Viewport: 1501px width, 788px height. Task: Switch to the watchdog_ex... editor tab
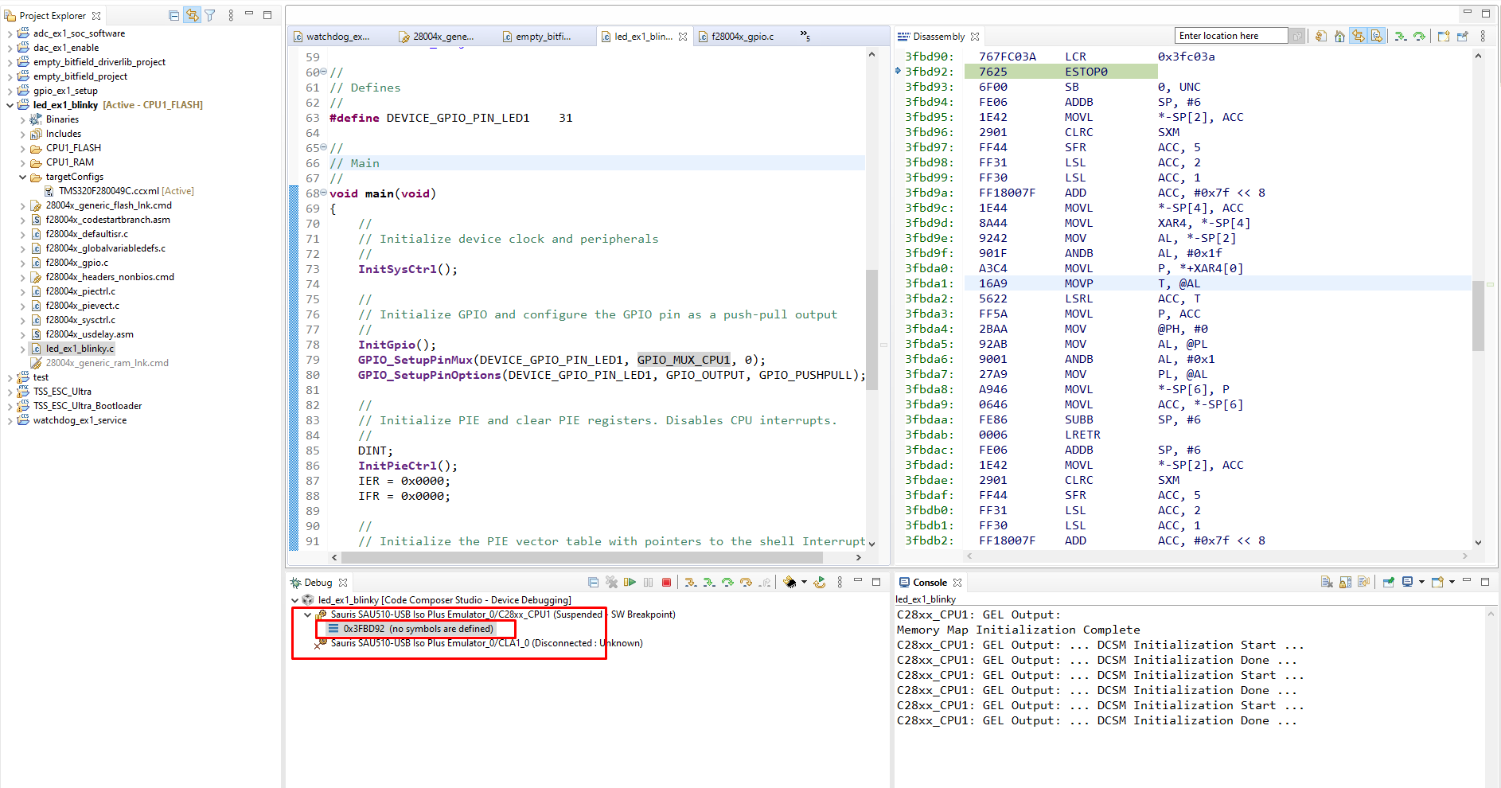(337, 37)
